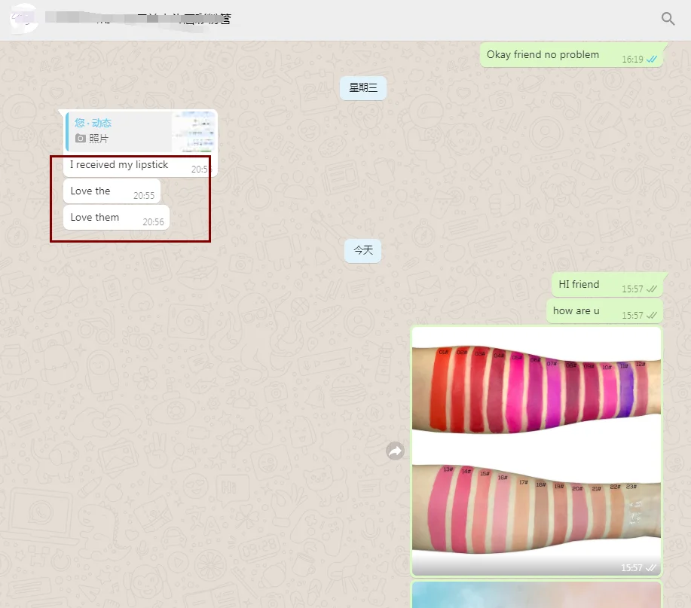Select the "I received my lipstick" message
The image size is (691, 608).
click(x=119, y=165)
